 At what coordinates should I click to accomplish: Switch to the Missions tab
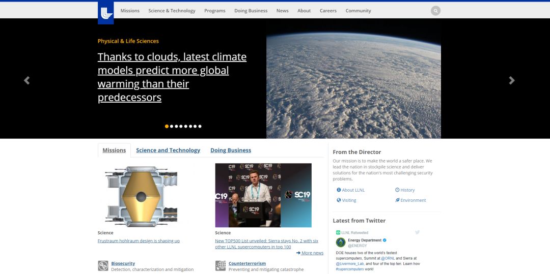[x=114, y=150]
